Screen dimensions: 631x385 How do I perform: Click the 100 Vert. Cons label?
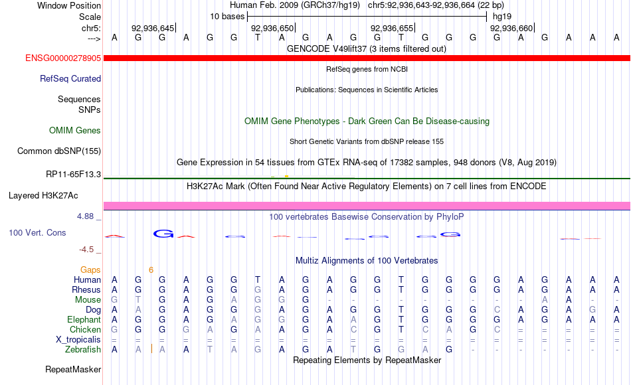[37, 232]
